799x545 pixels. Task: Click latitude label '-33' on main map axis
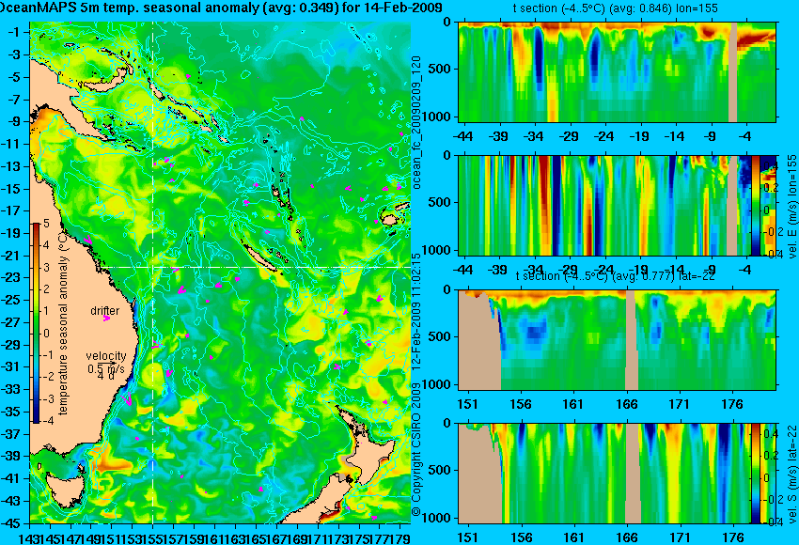(11, 389)
